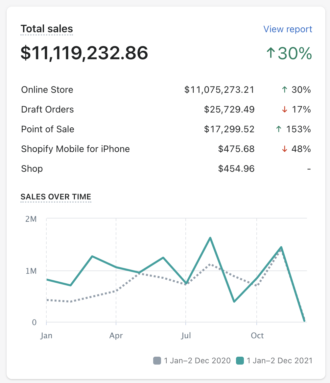Click the Oct marker on the chart axis
The width and height of the screenshot is (330, 383).
tap(257, 336)
